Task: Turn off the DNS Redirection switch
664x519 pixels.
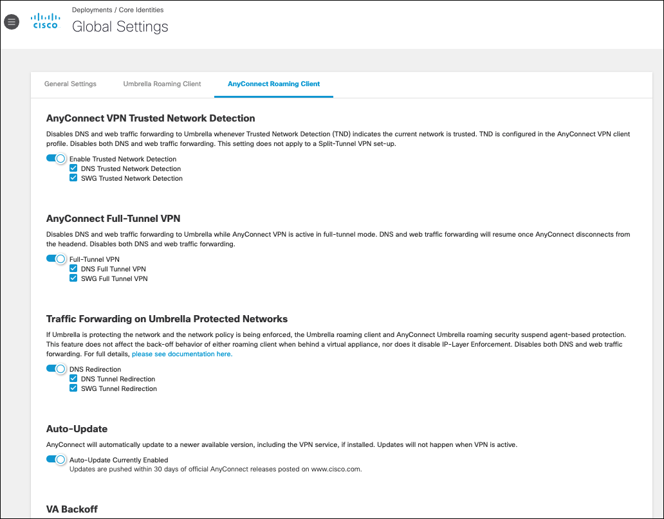Action: (56, 369)
